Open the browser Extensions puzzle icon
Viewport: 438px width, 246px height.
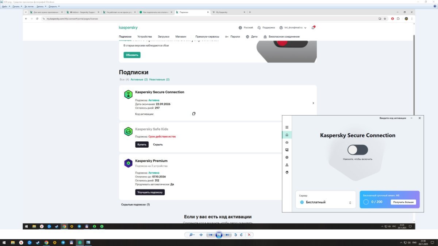point(398,19)
